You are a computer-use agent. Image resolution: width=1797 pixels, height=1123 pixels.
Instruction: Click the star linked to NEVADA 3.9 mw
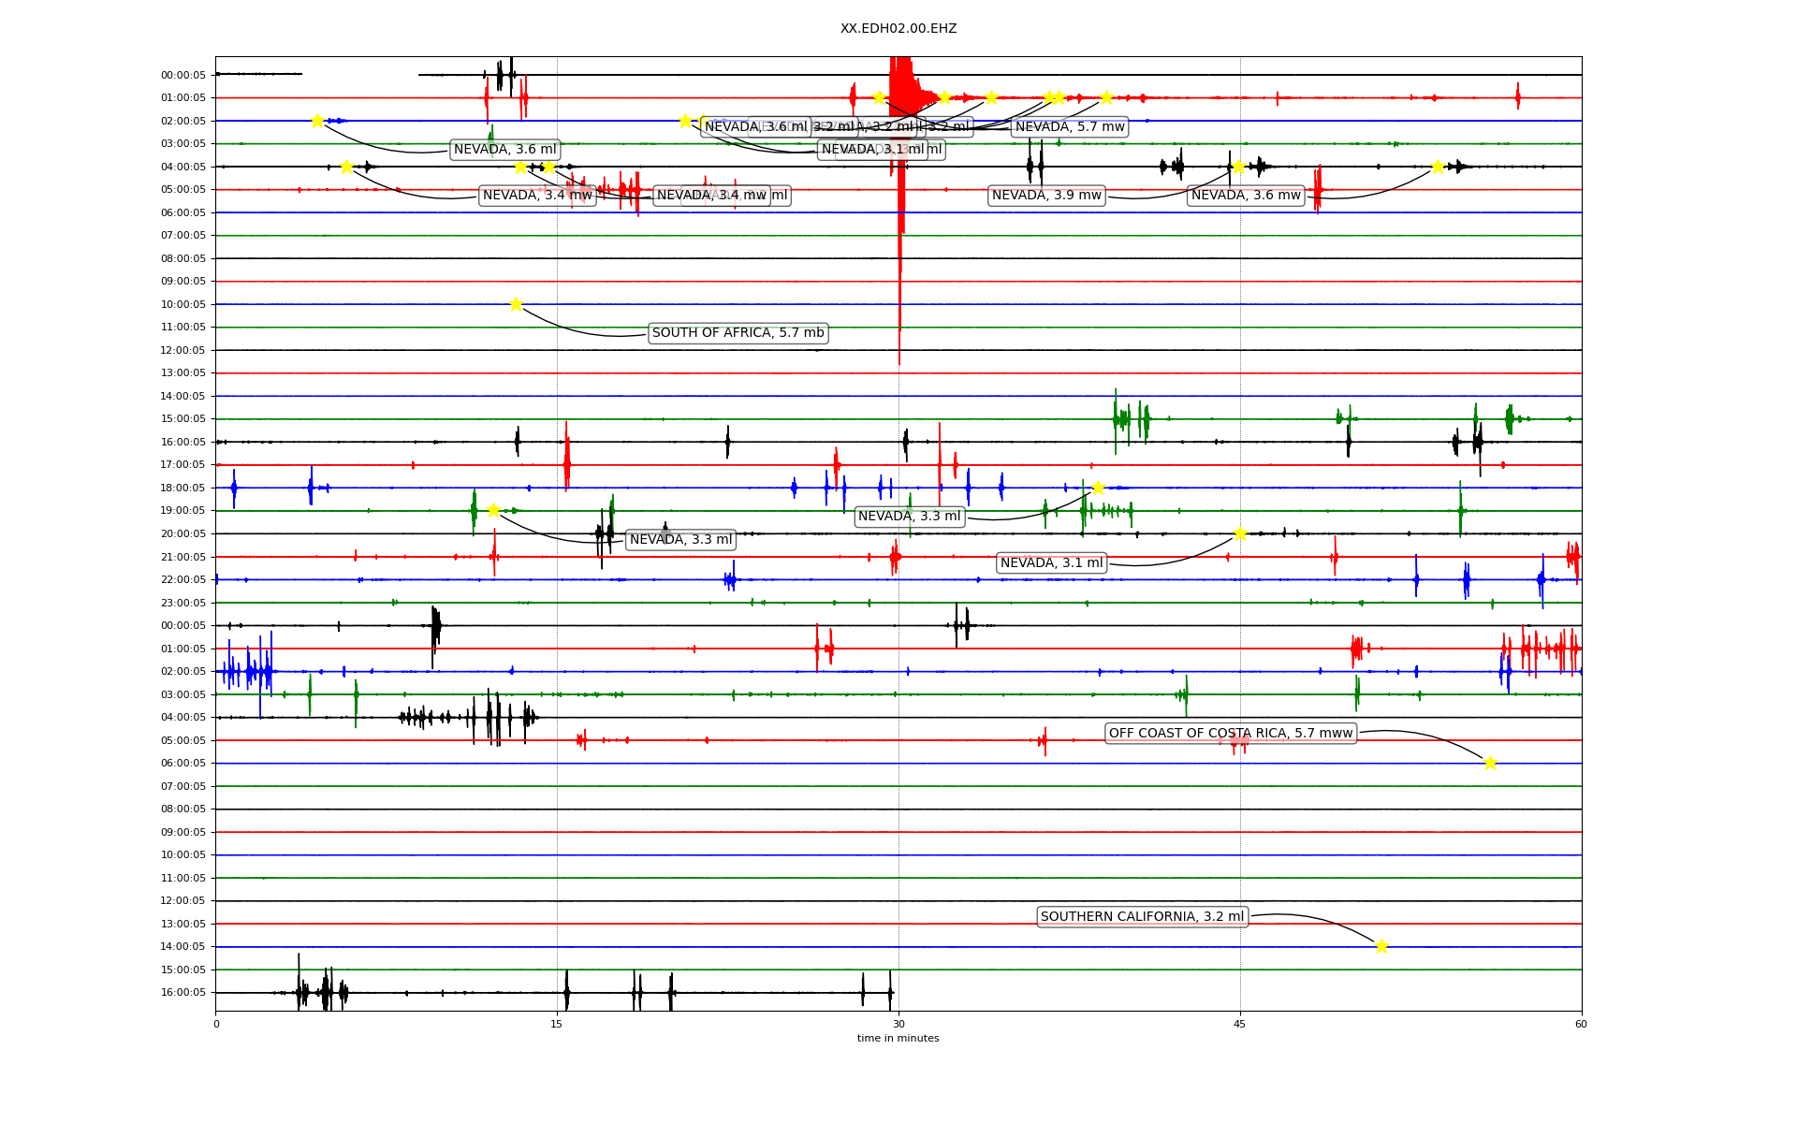point(1238,167)
